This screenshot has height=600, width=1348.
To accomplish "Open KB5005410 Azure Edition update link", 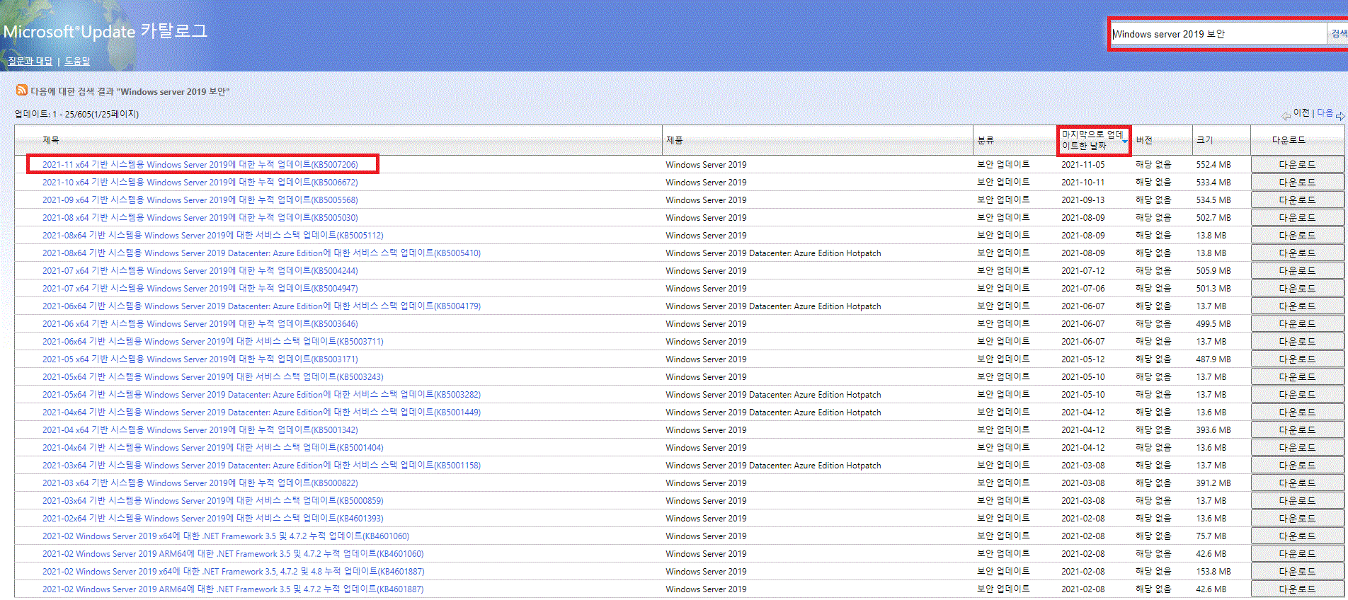I will coord(261,253).
